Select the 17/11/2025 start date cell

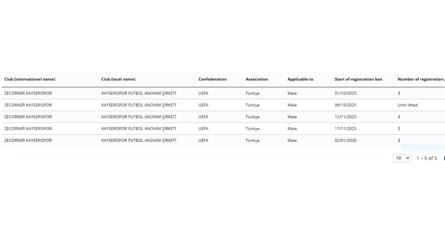pyautogui.click(x=345, y=129)
